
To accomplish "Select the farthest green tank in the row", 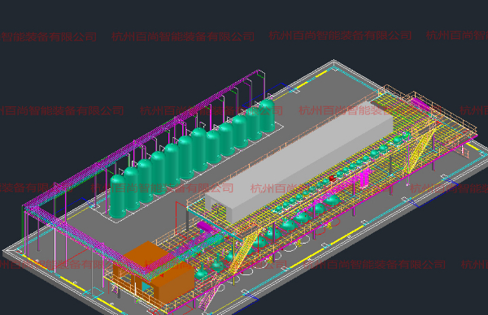I will [x=267, y=115].
